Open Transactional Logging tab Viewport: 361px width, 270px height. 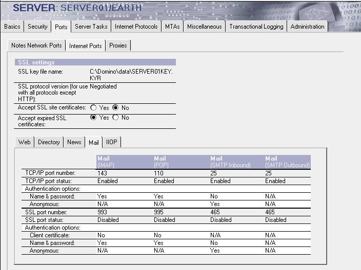click(x=256, y=27)
